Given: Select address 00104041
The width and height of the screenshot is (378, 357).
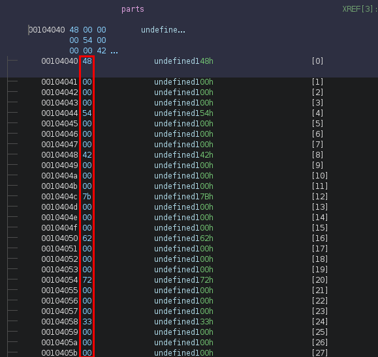Looking at the screenshot, I should [x=59, y=82].
